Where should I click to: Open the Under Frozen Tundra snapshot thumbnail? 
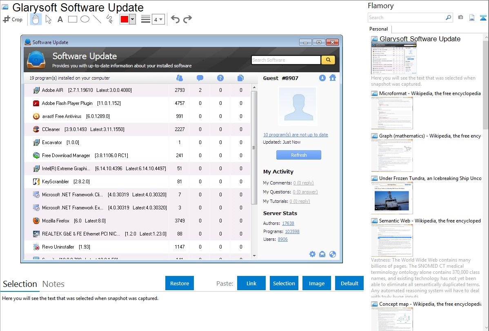click(392, 198)
